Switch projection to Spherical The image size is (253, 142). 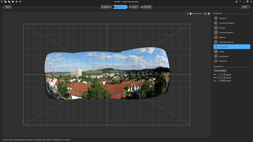click(x=222, y=37)
